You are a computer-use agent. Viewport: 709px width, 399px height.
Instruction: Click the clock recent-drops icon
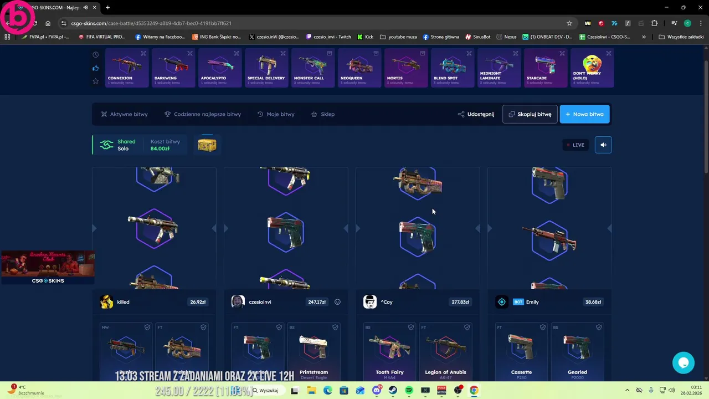[96, 54]
